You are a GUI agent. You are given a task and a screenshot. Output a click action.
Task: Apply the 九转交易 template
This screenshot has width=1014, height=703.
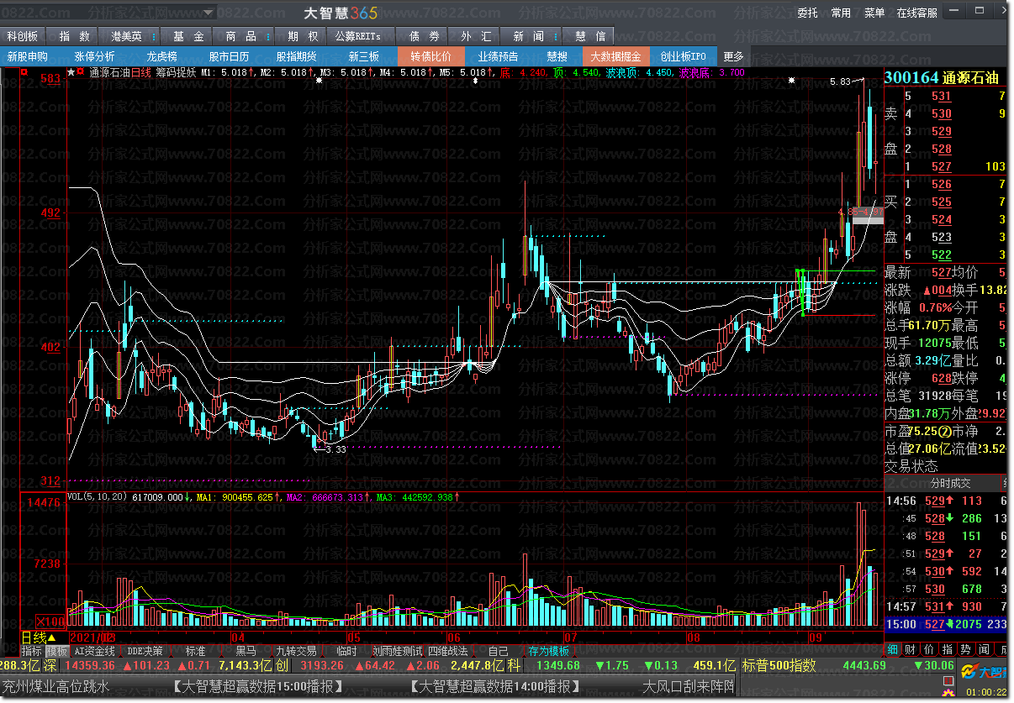[x=296, y=651]
